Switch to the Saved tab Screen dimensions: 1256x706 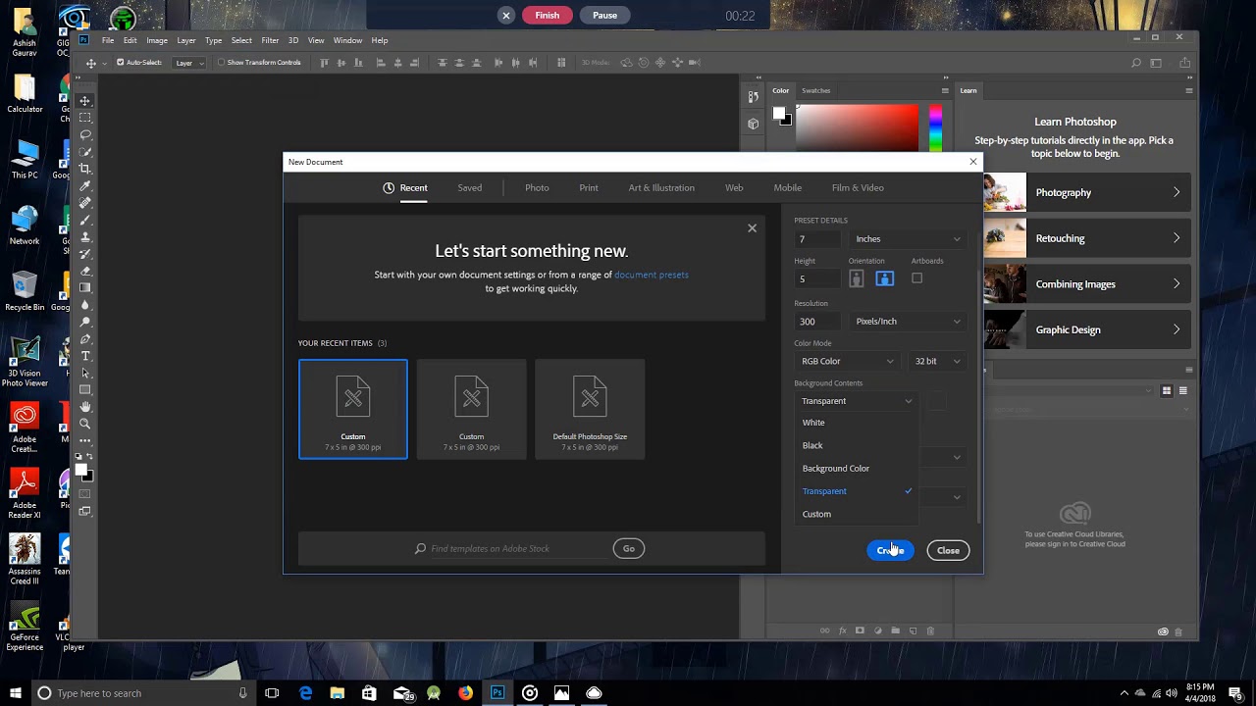click(469, 188)
